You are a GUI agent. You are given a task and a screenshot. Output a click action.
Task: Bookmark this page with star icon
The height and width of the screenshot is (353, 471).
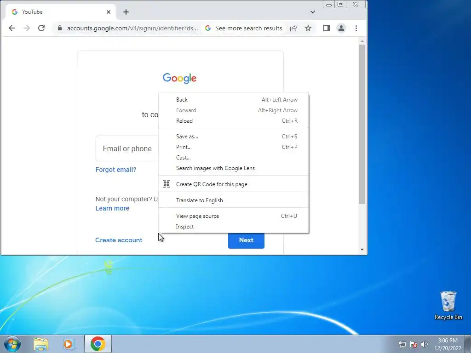(x=308, y=28)
